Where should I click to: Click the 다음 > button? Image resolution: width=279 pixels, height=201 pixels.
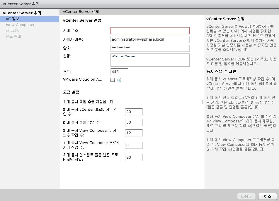click(x=246, y=196)
